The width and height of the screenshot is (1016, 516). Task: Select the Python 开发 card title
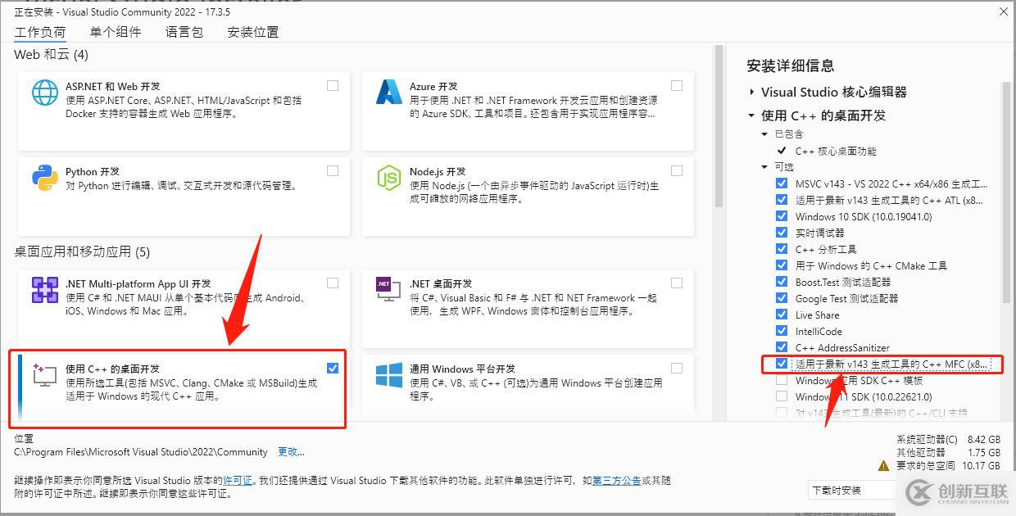[x=93, y=171]
